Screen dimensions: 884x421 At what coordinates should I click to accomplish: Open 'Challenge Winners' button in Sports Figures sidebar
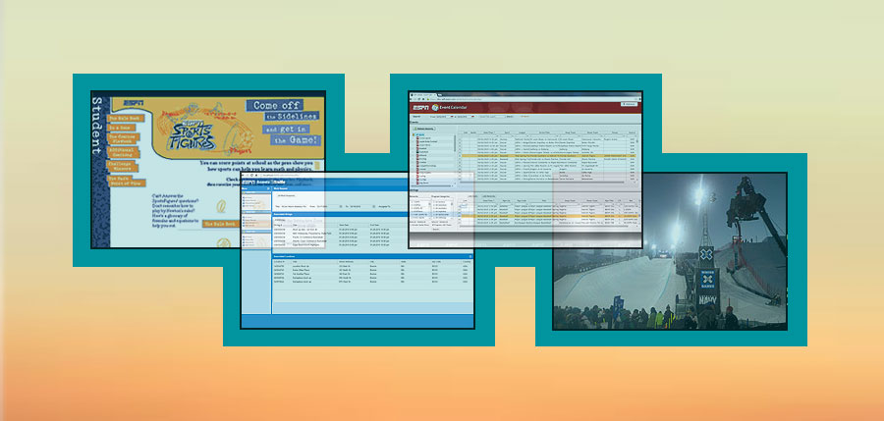123,166
